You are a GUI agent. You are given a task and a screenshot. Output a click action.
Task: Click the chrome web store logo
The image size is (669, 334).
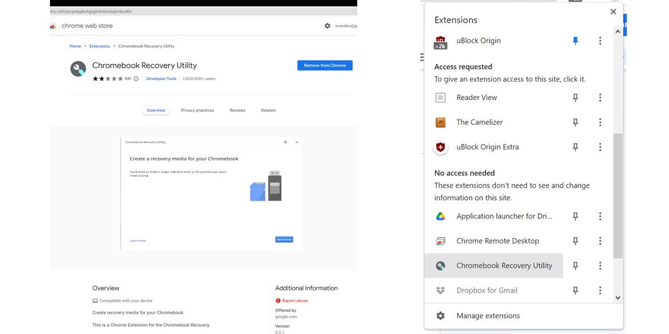53,26
